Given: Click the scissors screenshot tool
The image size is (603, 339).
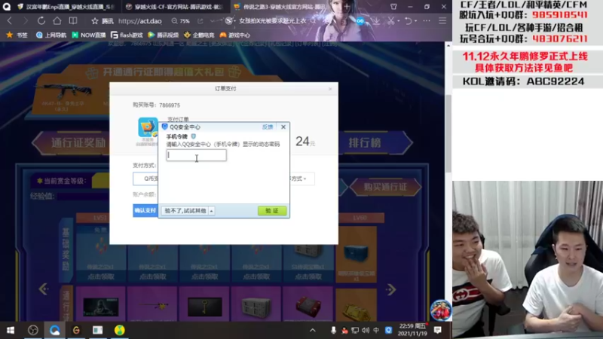Looking at the screenshot, I should pyautogui.click(x=390, y=21).
